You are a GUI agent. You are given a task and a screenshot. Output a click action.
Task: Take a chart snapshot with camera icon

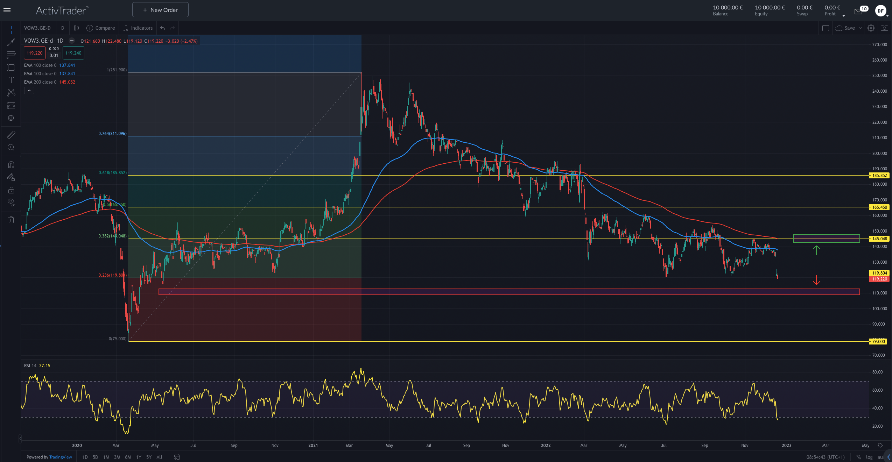(x=884, y=28)
